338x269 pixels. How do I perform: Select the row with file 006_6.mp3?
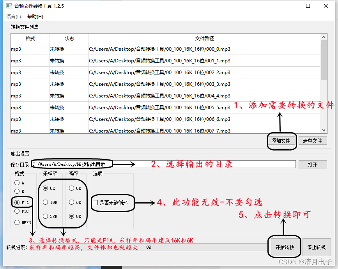pyautogui.click(x=166, y=119)
